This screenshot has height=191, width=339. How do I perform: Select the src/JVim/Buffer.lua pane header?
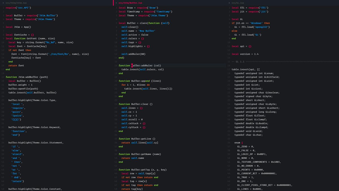pos(169,3)
